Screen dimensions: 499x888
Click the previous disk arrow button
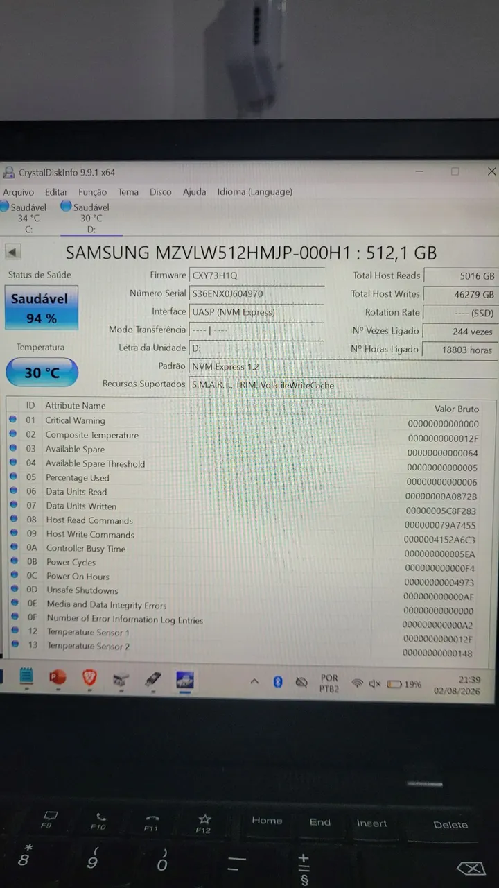point(13,252)
